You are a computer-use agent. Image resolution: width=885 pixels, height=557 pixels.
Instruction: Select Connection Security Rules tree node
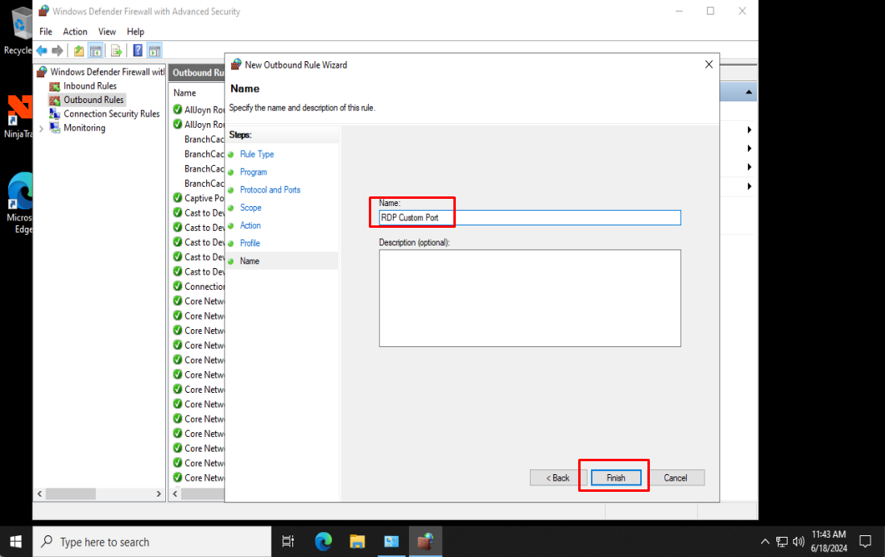coord(111,113)
